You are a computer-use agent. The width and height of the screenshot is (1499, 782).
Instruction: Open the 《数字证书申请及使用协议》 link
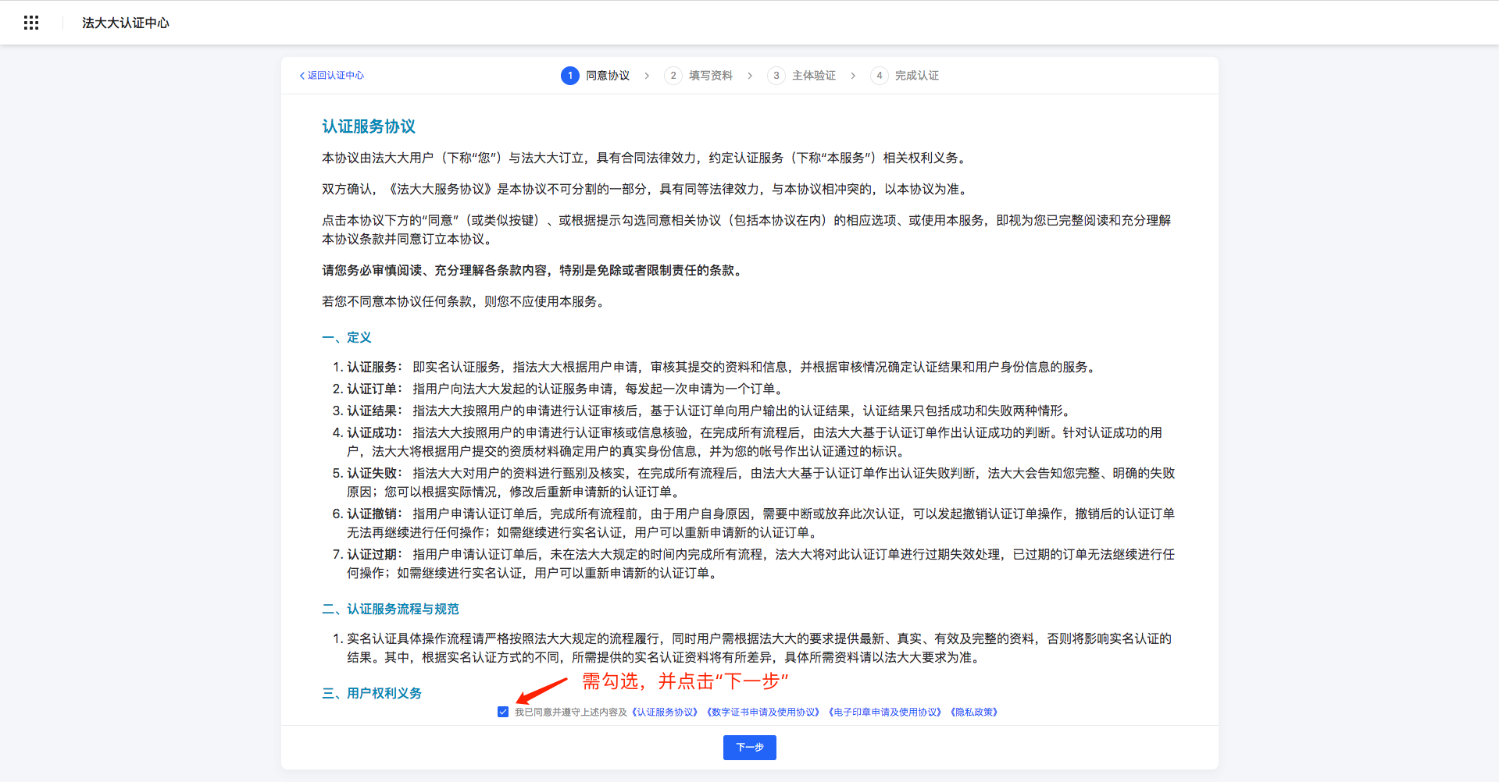pos(762,712)
